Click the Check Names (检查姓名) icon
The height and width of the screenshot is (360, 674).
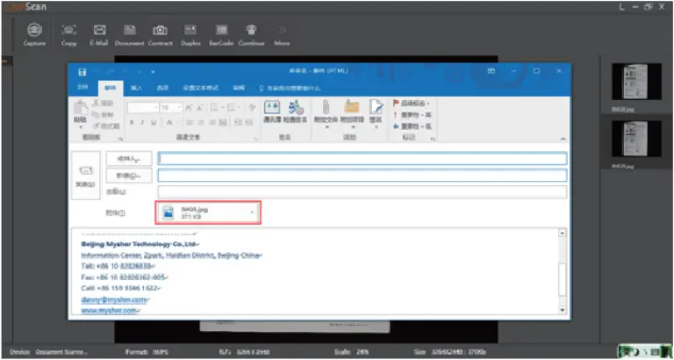tap(296, 107)
